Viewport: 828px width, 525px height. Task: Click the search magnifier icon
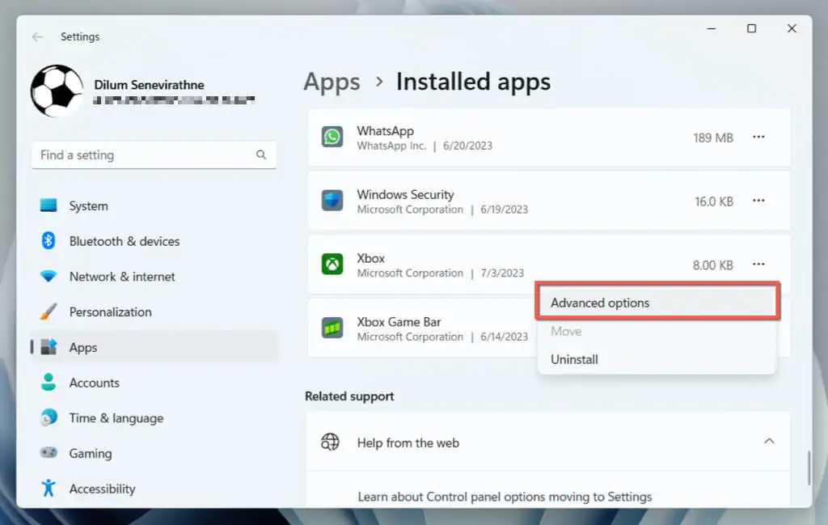(x=261, y=155)
